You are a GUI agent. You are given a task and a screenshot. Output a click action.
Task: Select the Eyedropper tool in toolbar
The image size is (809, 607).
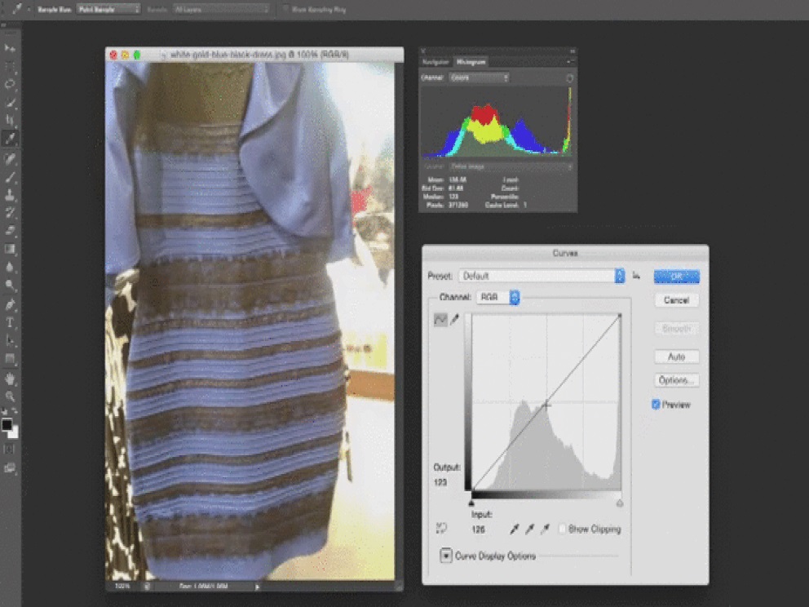point(11,139)
